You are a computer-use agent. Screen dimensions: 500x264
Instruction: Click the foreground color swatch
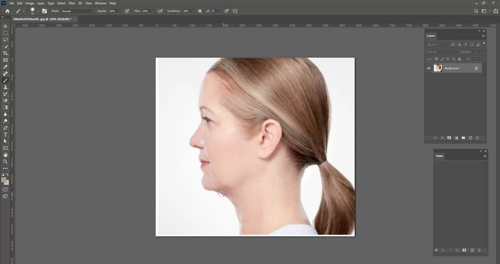[x=3, y=179]
